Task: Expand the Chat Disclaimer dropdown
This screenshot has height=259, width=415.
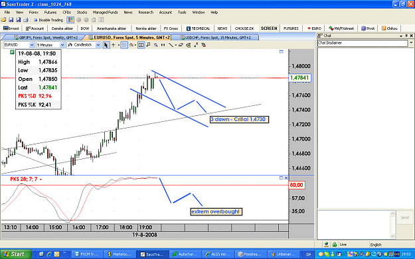Action: (411, 43)
